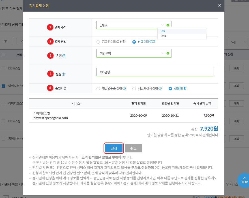249x198 pixels.
Task: Open the 5개 page size dropdown
Action: 238,42
